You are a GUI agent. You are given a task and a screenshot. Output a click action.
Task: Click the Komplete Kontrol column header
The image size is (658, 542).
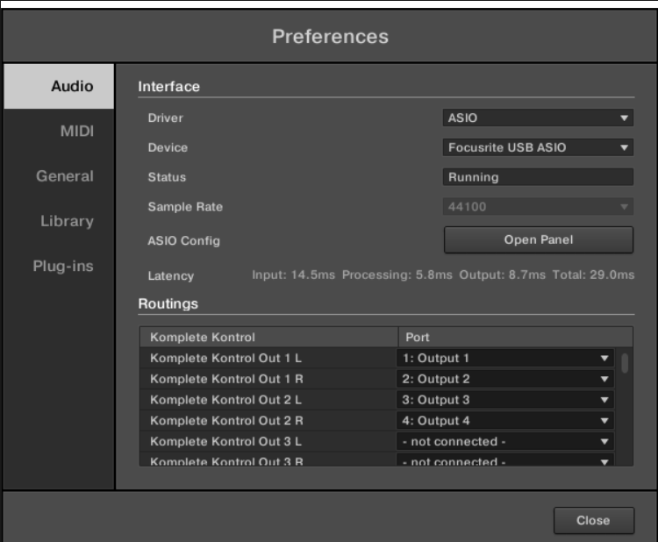pyautogui.click(x=268, y=338)
